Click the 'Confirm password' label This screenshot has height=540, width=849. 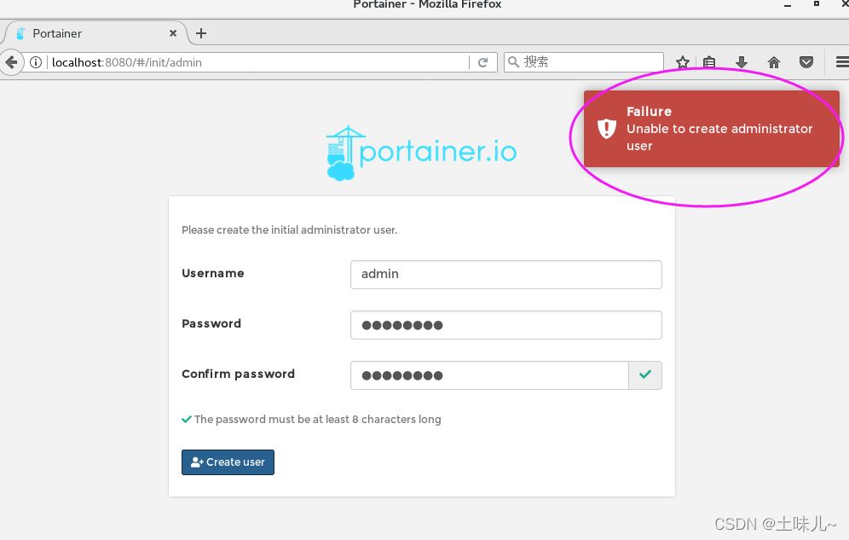click(238, 374)
